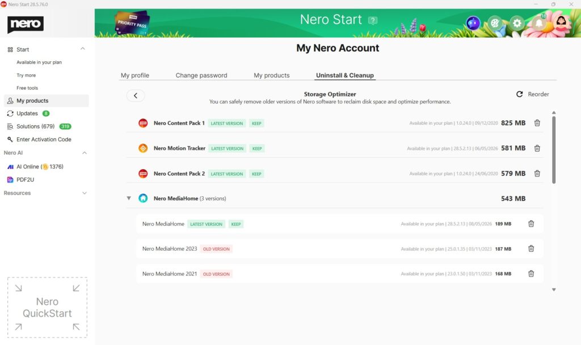Click the Nero MediaHome house icon
This screenshot has height=345, width=581.
(x=143, y=198)
